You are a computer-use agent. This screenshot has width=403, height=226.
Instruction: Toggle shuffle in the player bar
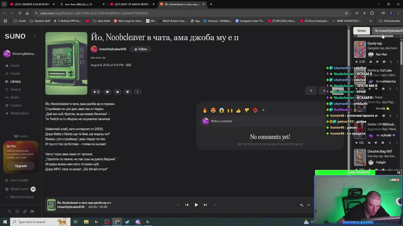point(178,205)
